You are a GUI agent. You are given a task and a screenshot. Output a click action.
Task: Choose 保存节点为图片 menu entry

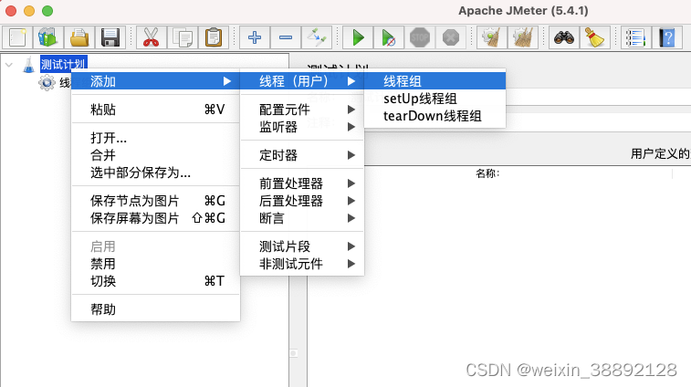tap(155, 201)
